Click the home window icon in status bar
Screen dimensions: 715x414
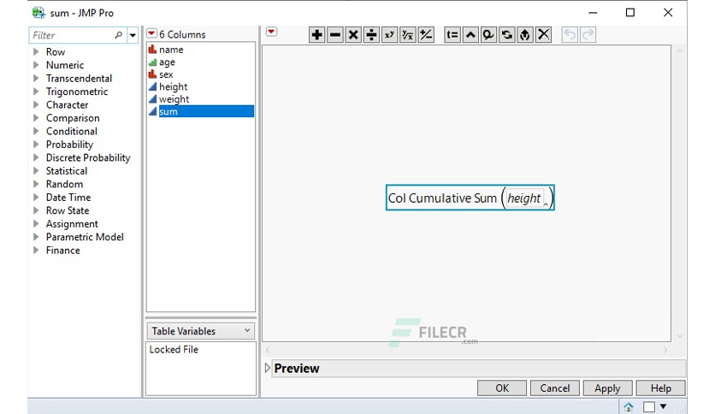(629, 406)
